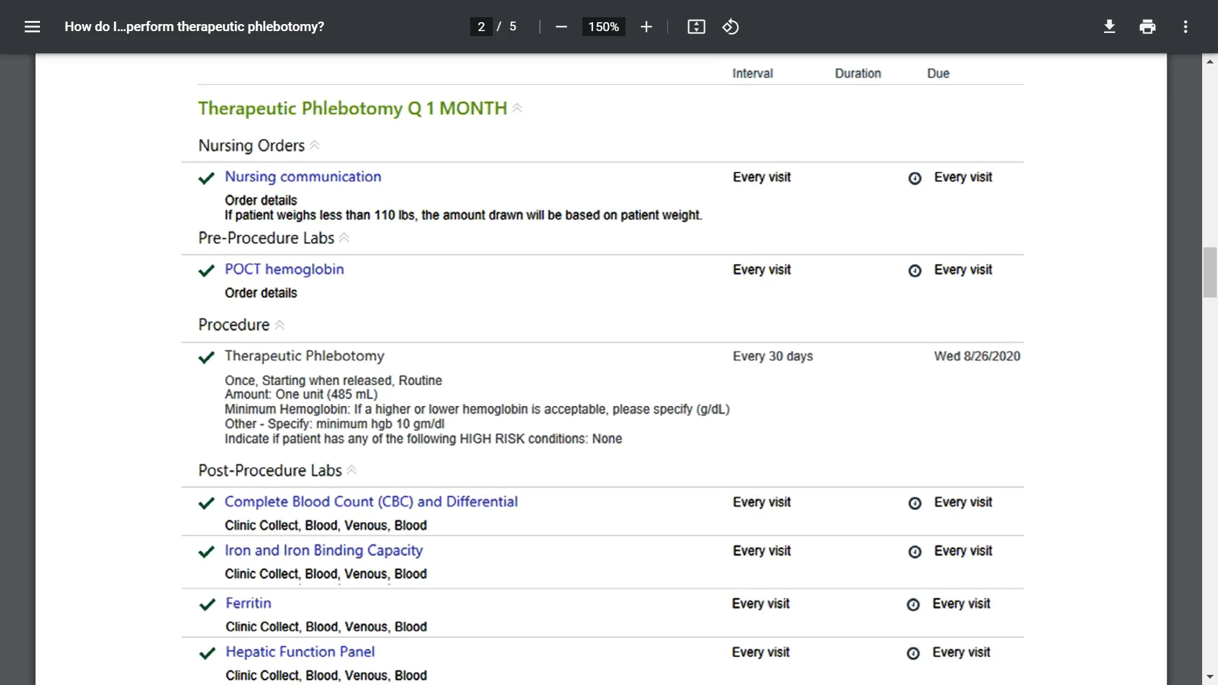The height and width of the screenshot is (685, 1218).
Task: Click the zoom in plus icon
Action: point(646,27)
